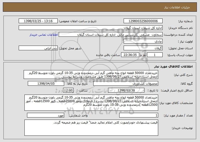Click the need number field 1298003256000006
The width and height of the screenshot is (200, 142).
pos(143,21)
